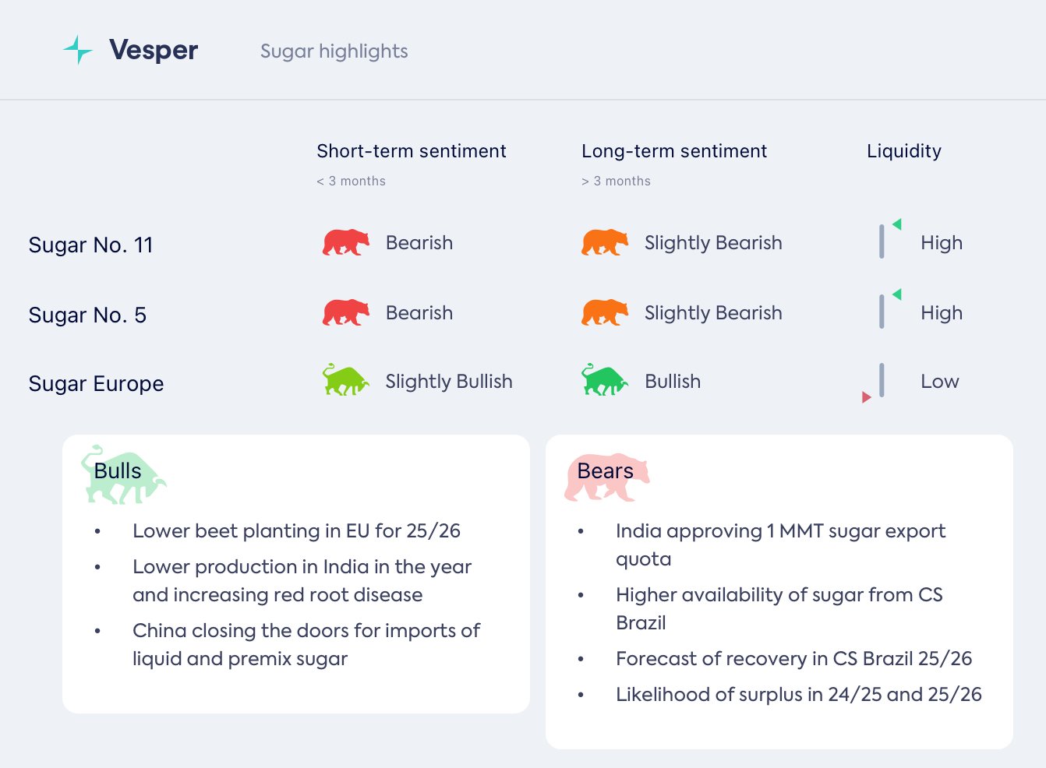The image size is (1046, 768).
Task: Select the Short-term sentiment column header
Action: click(x=412, y=151)
